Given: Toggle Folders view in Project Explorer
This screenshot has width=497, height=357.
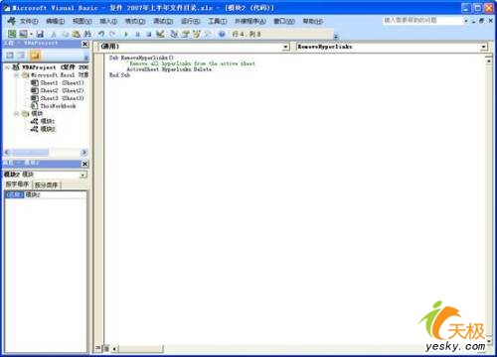Looking at the screenshot, I should (x=35, y=56).
